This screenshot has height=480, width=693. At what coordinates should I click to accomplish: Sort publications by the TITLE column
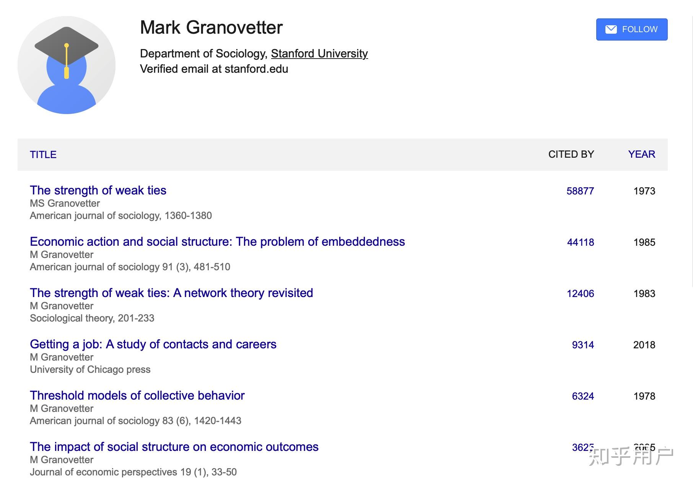point(43,155)
